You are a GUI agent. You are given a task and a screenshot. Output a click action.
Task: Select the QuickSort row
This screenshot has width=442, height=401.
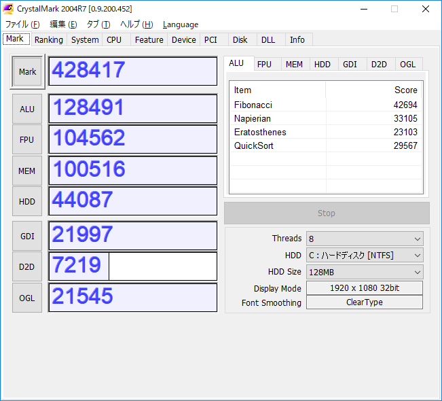(326, 145)
